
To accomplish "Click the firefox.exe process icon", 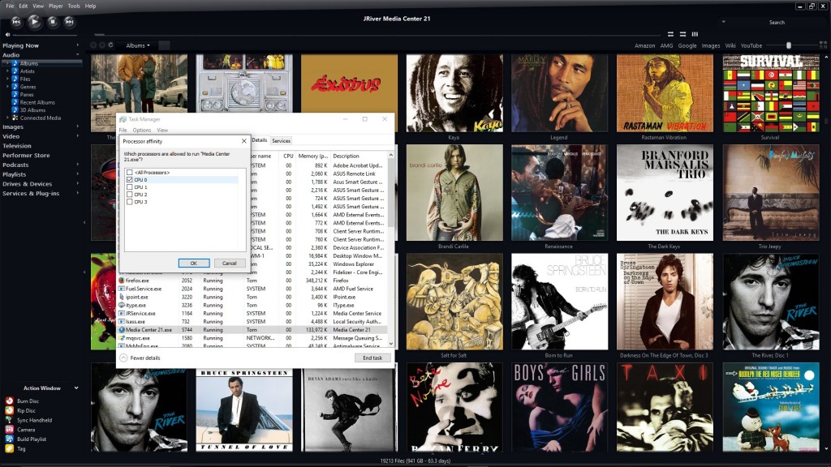I will (122, 280).
